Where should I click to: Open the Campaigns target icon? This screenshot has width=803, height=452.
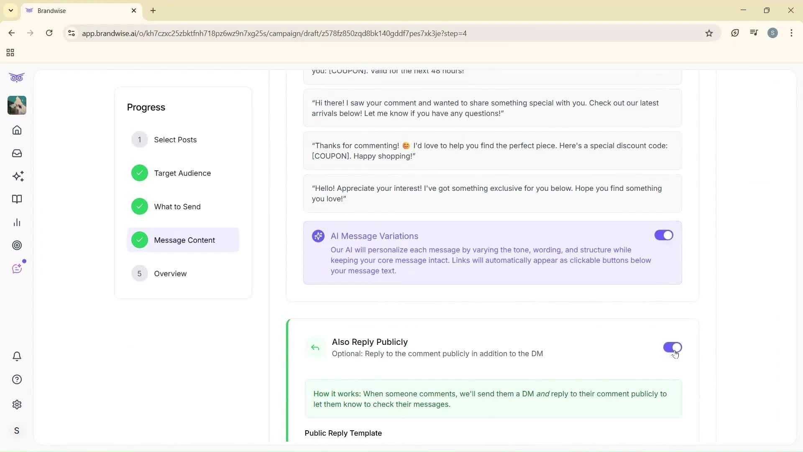pos(17,245)
